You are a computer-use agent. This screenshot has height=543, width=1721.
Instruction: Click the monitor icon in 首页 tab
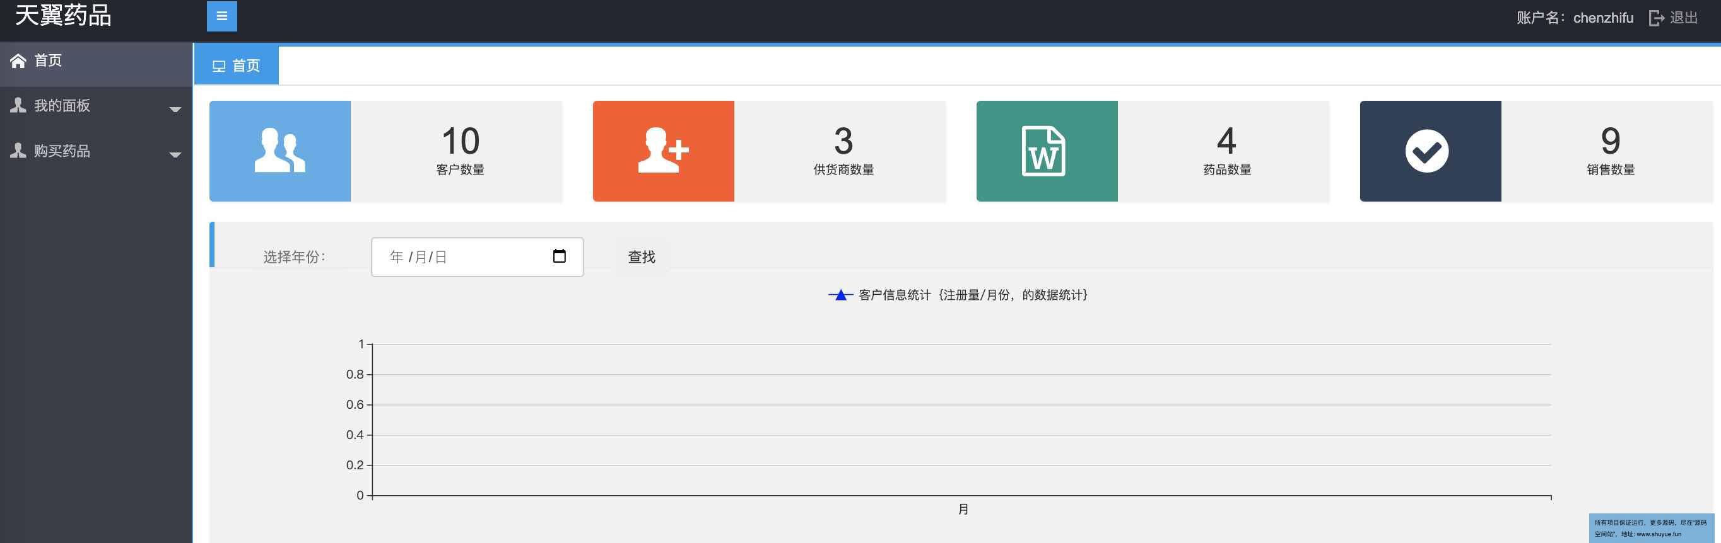click(x=218, y=66)
